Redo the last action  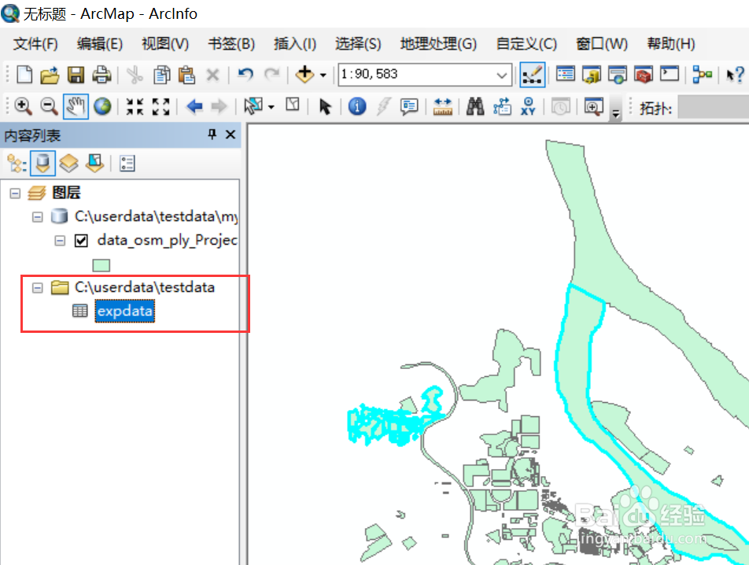(272, 75)
